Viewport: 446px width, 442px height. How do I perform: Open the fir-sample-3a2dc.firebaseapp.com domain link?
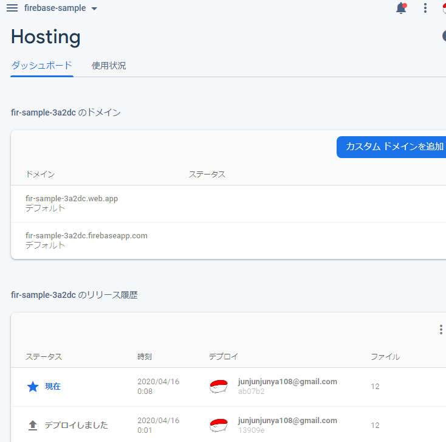pos(86,236)
